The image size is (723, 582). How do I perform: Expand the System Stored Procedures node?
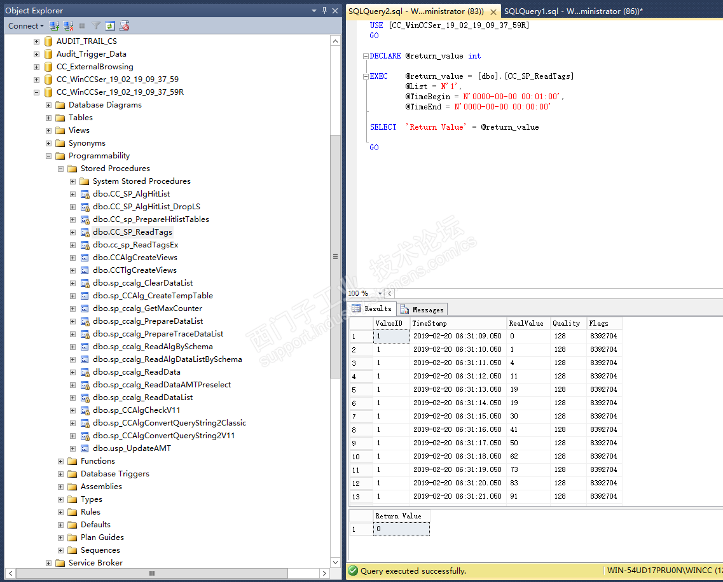pos(72,182)
